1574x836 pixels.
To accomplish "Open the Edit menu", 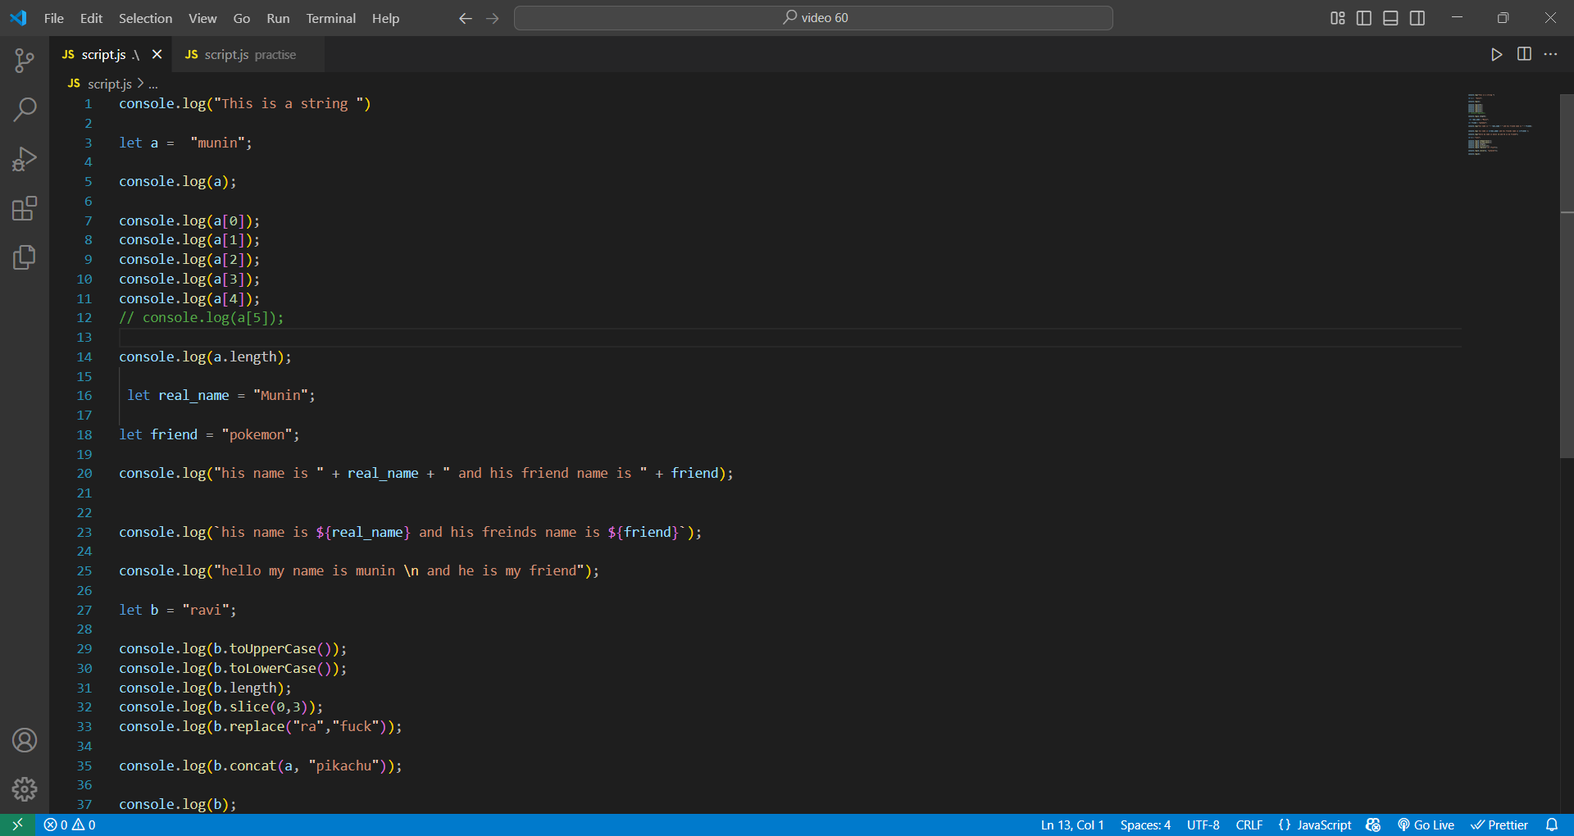I will pyautogui.click(x=91, y=18).
